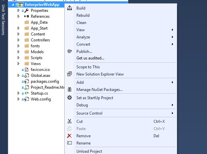Screen dimensions: 207x154
Task: Click the fonts folder icon
Action: pos(27,46)
